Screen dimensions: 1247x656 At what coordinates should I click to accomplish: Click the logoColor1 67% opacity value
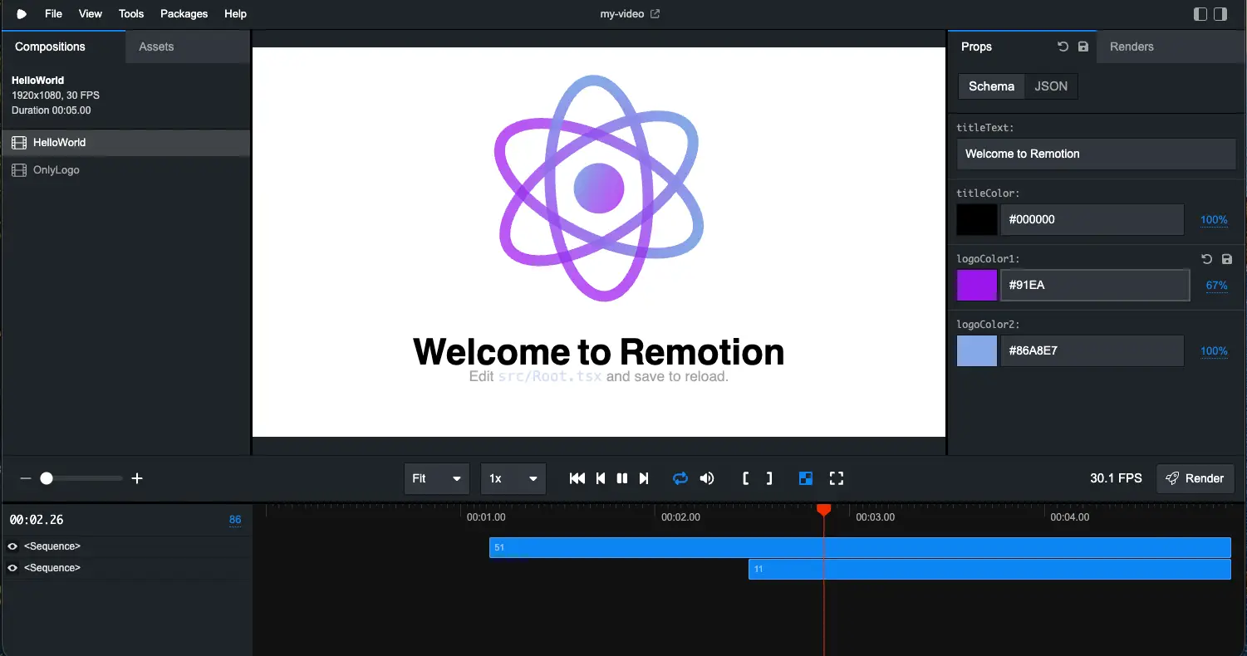[1217, 286]
